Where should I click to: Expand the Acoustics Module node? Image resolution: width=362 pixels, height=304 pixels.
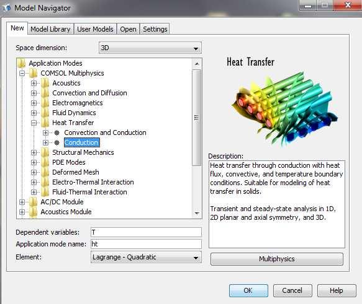coord(22,212)
